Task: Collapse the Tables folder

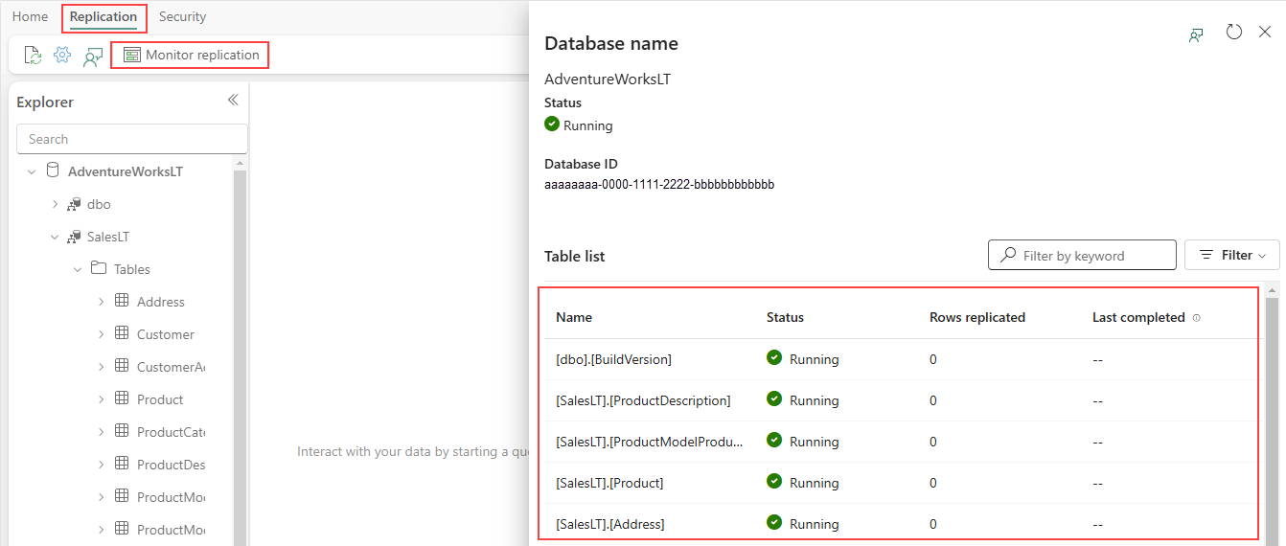Action: point(79,269)
